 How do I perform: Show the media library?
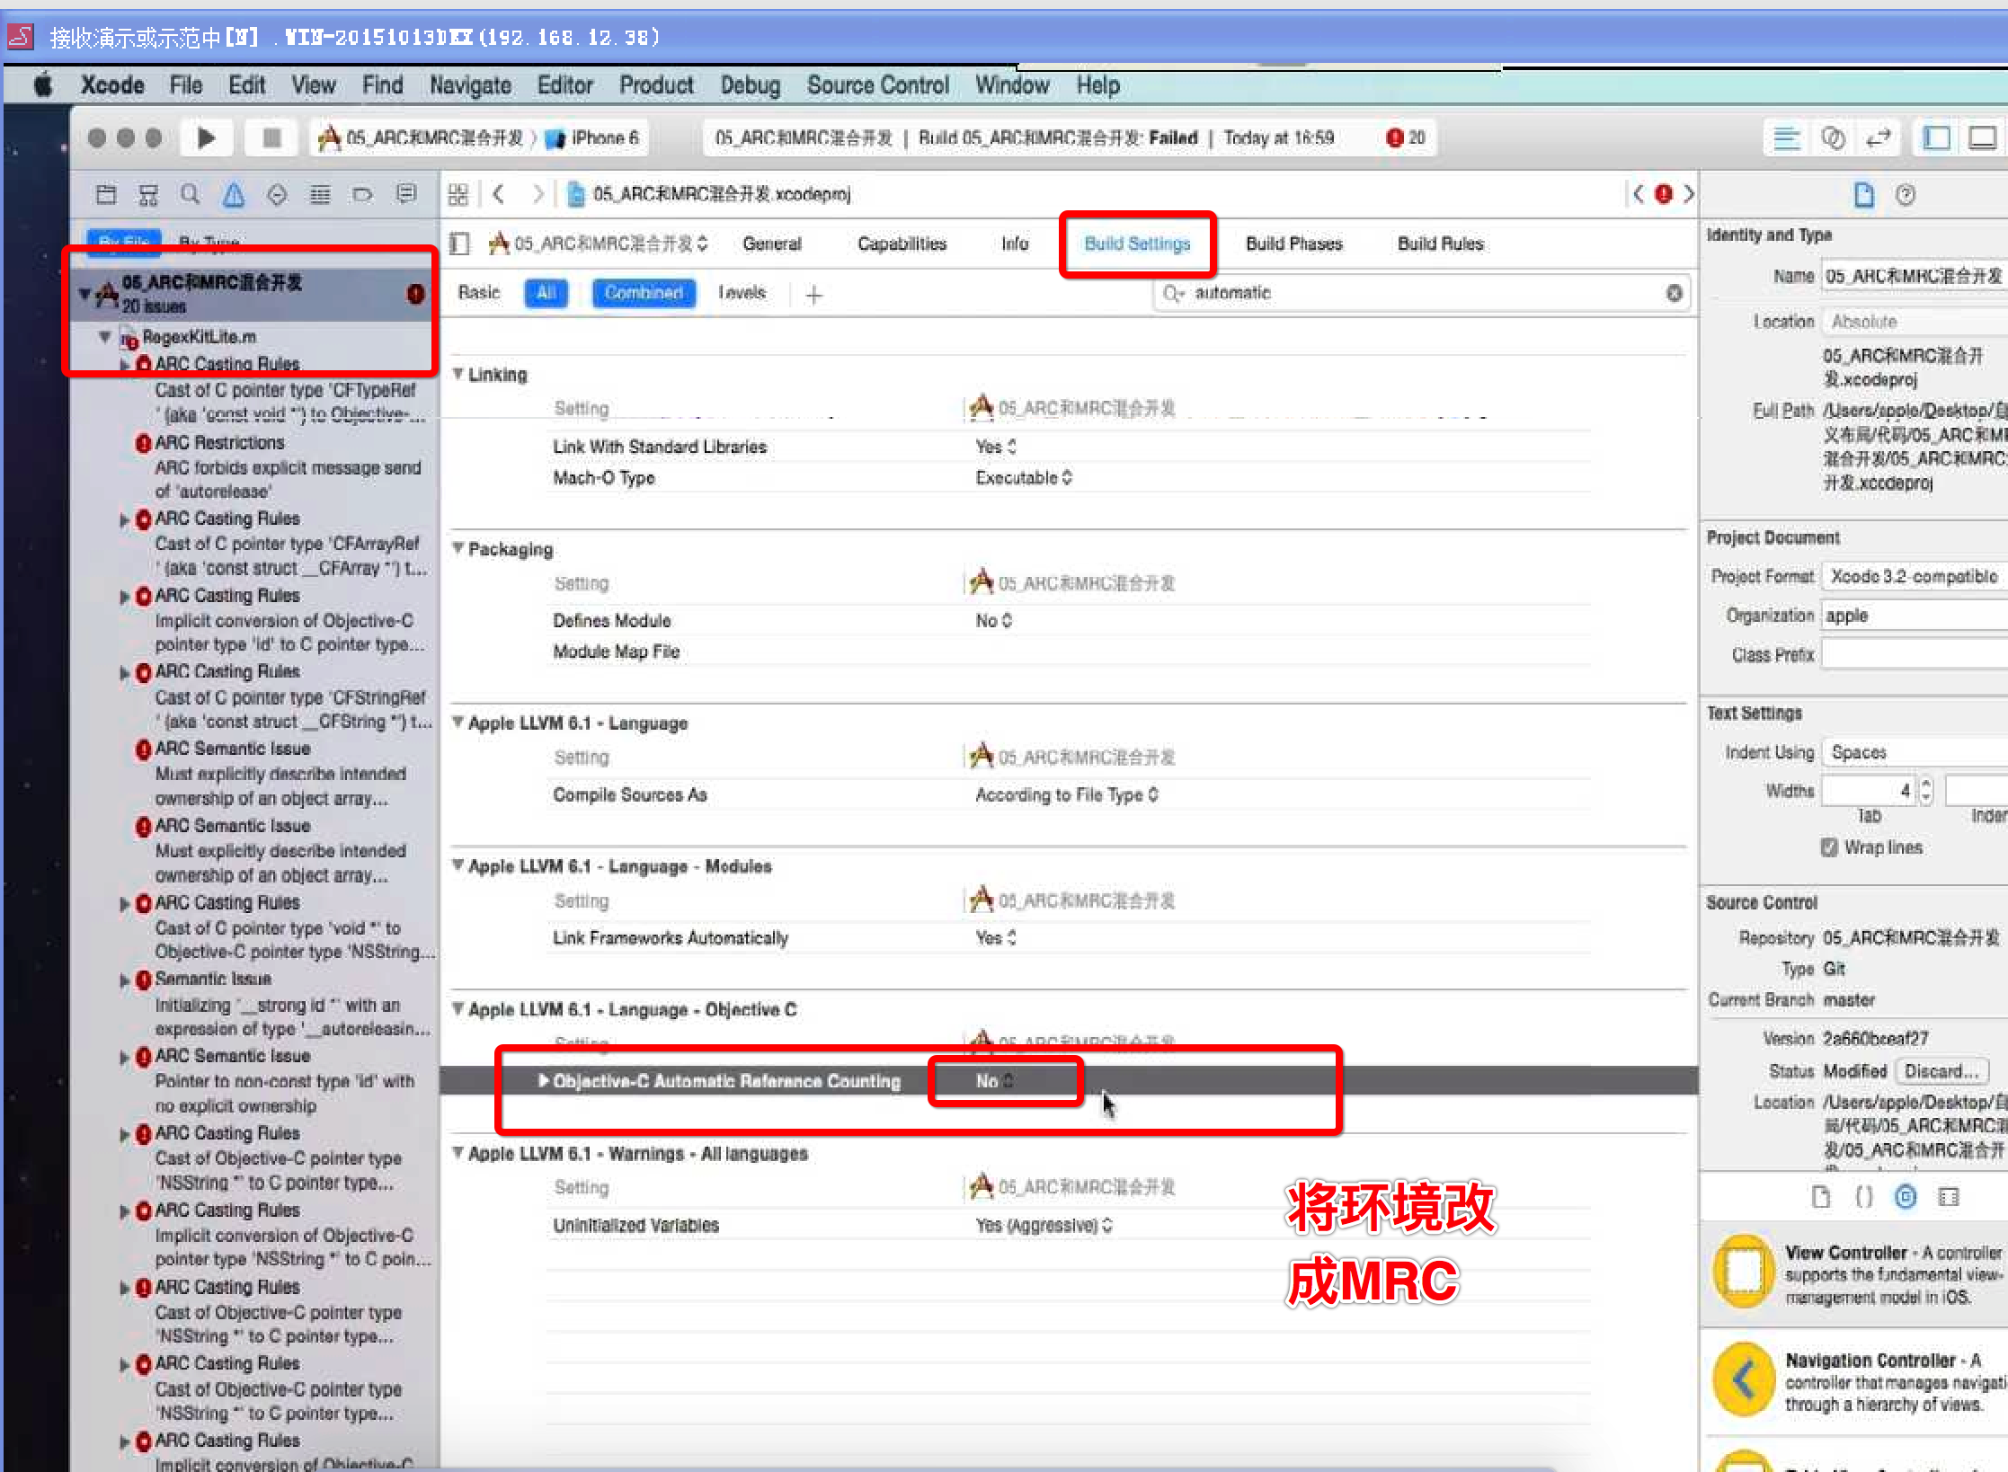coord(1949,1197)
